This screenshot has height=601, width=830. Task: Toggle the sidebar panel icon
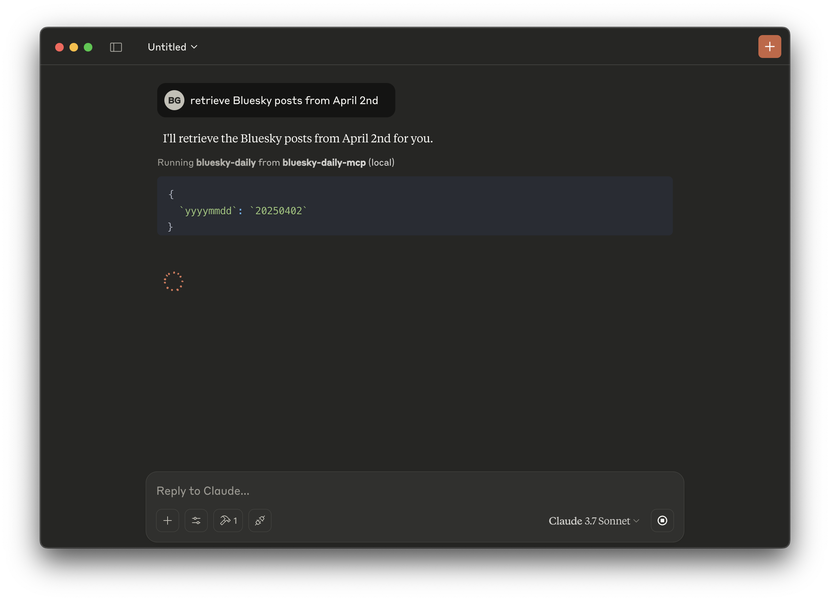(x=116, y=47)
